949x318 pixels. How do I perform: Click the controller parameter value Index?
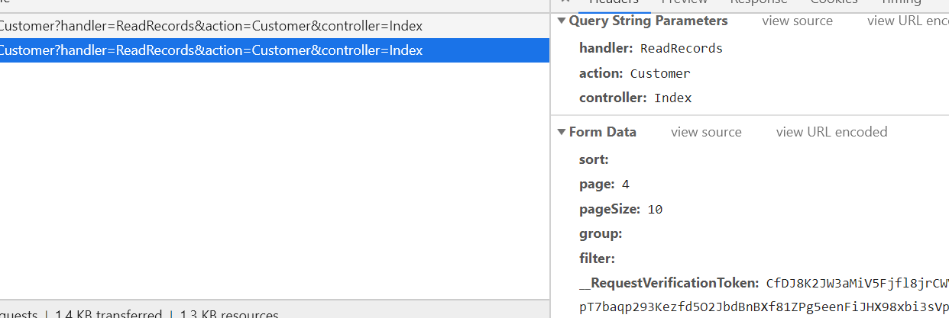point(672,98)
